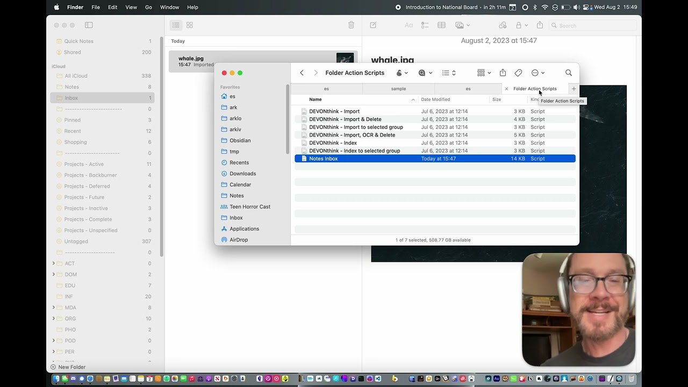
Task: Expand the ACT folder in Notes
Action: click(53, 263)
